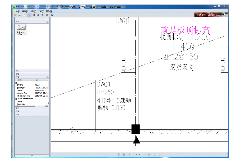Collapse the first property group above 图纸名

16,82
